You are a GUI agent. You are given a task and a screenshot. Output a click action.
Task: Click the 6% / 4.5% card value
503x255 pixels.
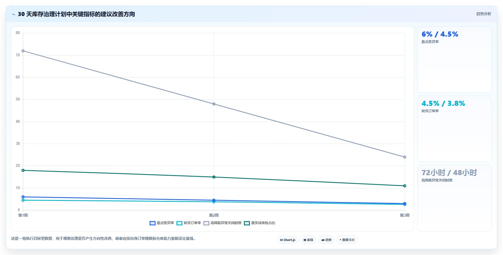click(x=440, y=34)
